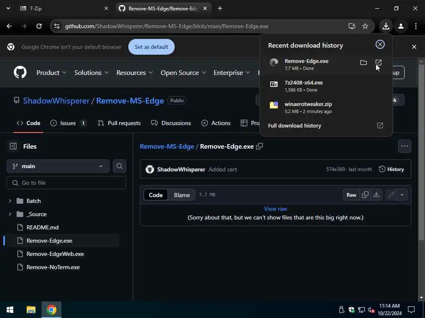Open README.md in file tree

pyautogui.click(x=42, y=227)
